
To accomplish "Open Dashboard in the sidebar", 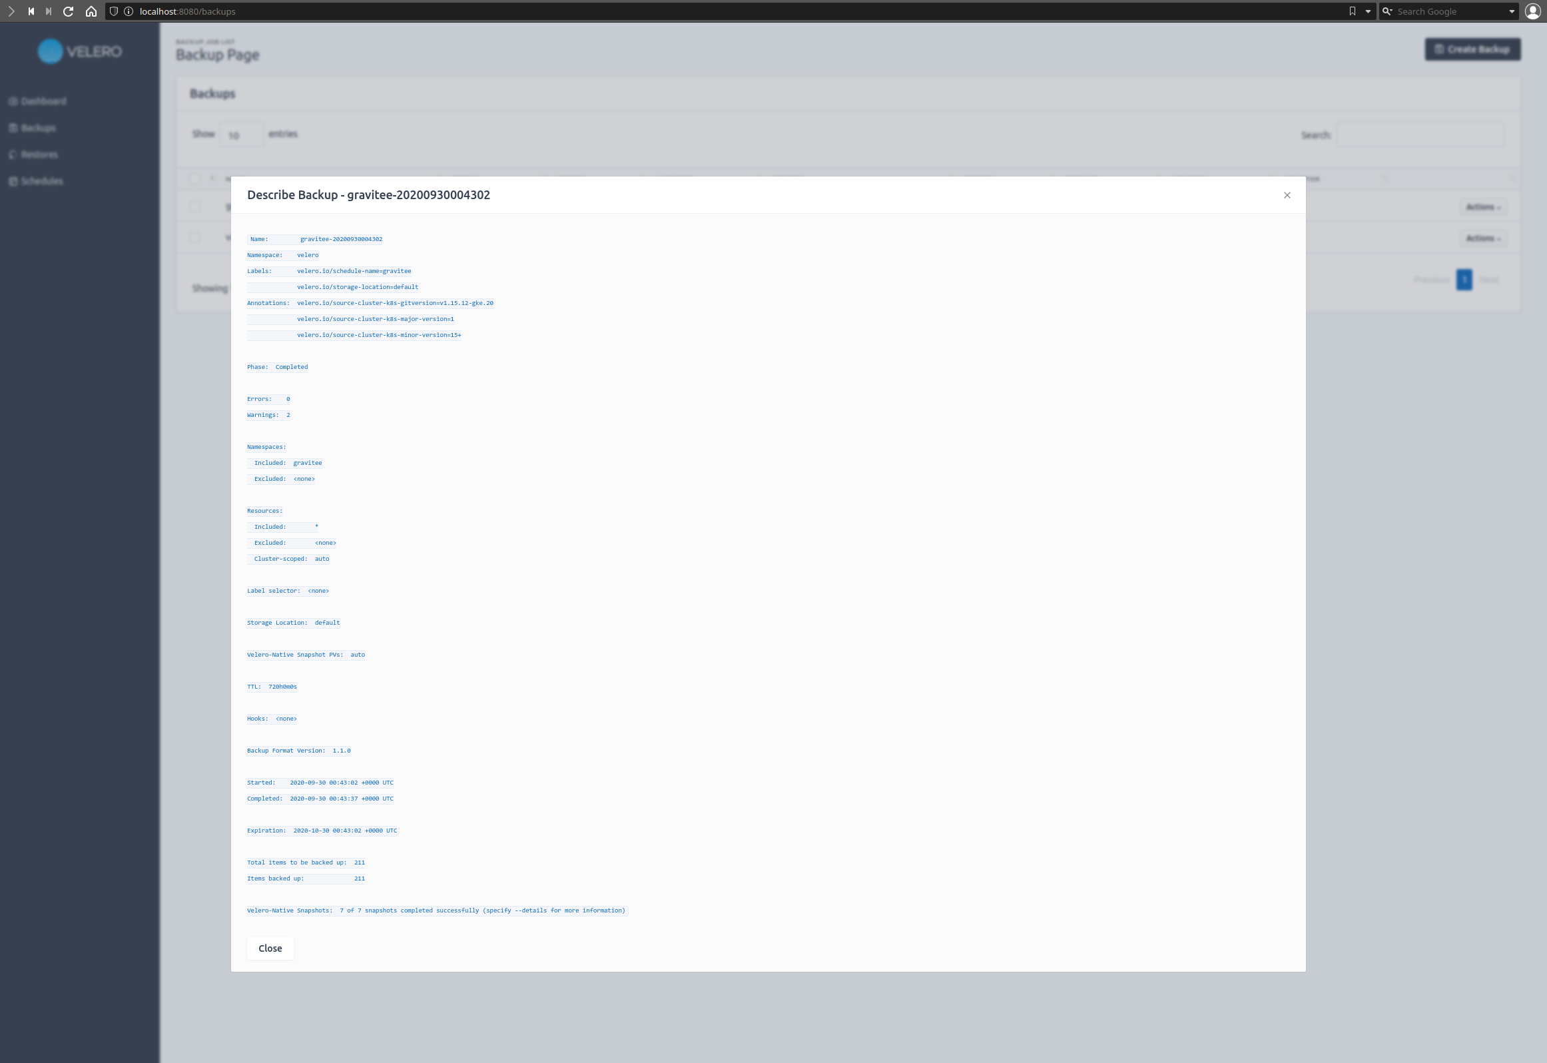I will pyautogui.click(x=38, y=101).
